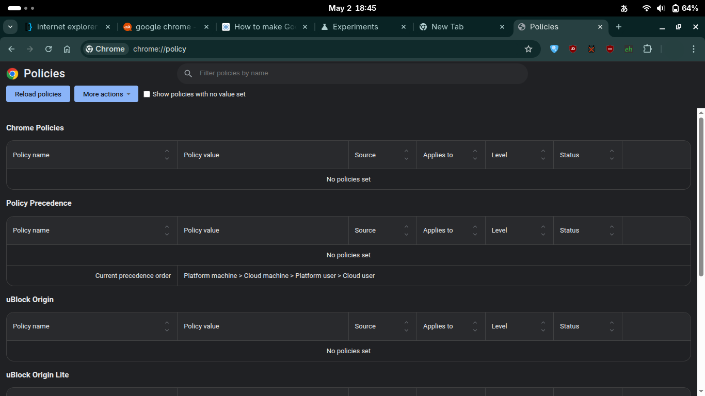
Task: Open the battery 64% indicator
Action: [685, 8]
